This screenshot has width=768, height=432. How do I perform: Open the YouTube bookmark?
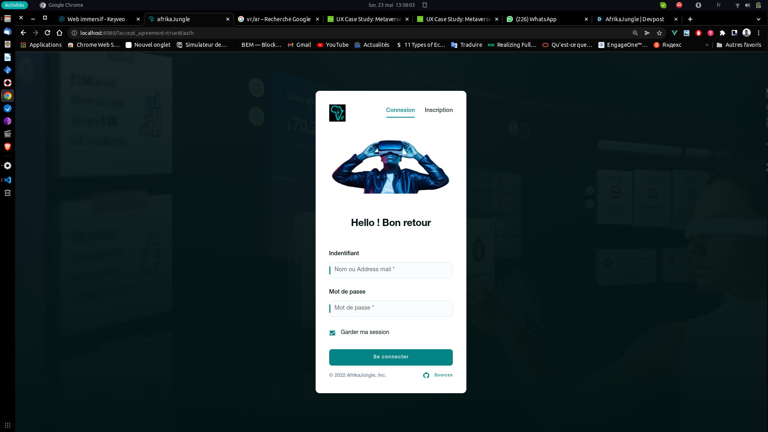pos(333,45)
